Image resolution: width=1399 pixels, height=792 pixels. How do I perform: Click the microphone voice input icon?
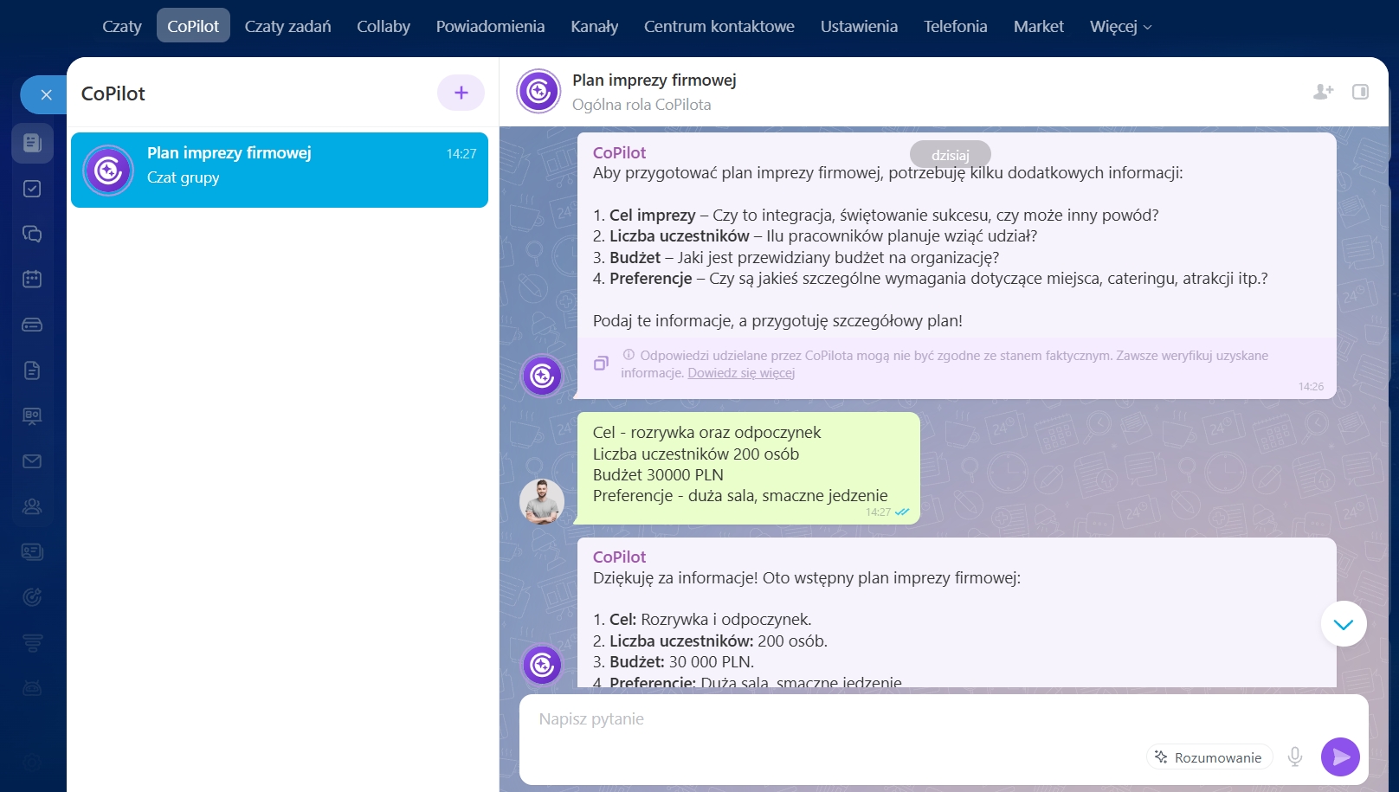pyautogui.click(x=1295, y=757)
